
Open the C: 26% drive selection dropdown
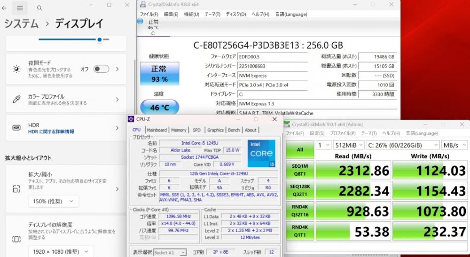[x=403, y=145]
